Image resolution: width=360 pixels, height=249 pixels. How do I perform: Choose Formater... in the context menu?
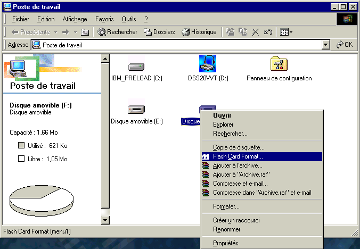pos(262,206)
